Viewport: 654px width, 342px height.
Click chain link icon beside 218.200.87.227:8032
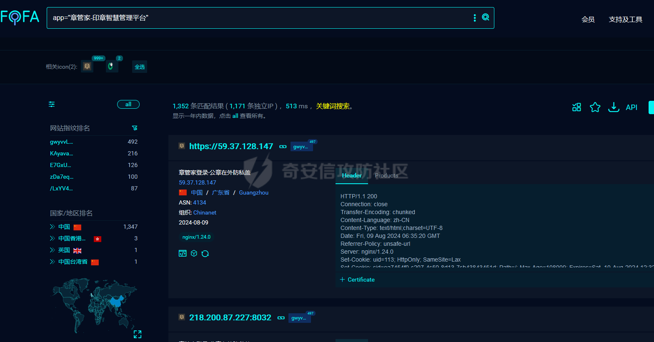(281, 318)
